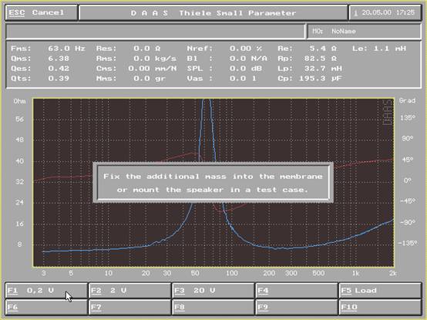Viewport: 427px width, 320px height.
Task: Click the Fix additional mass message box
Action: pos(213,183)
